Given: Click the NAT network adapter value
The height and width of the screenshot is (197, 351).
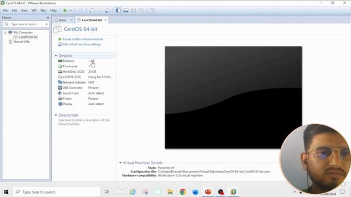Looking at the screenshot, I should point(91,83).
